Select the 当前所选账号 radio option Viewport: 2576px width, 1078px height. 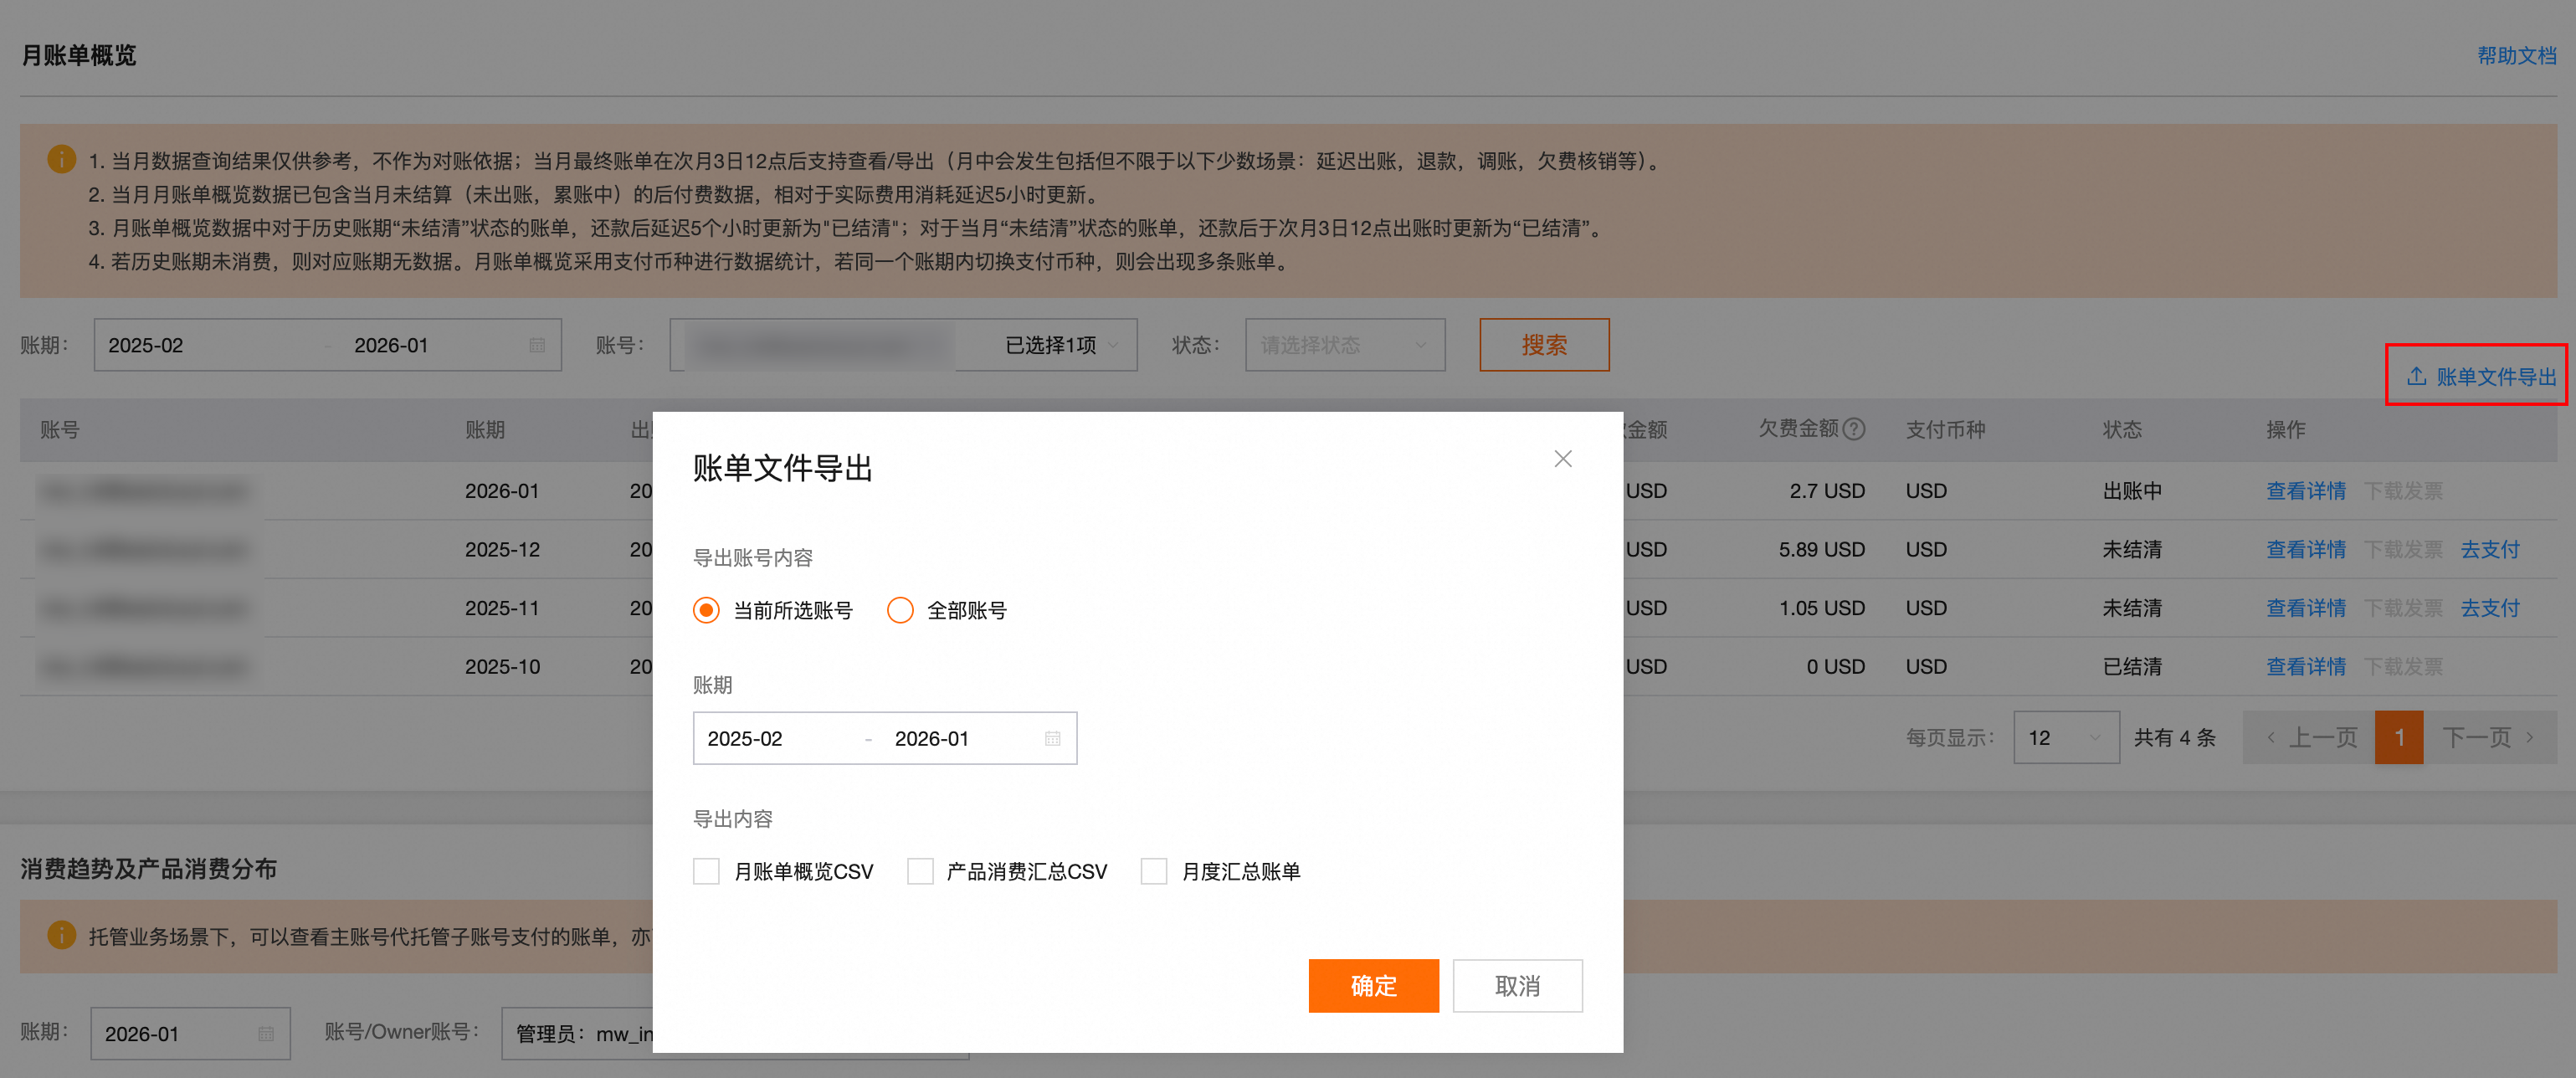pyautogui.click(x=706, y=610)
